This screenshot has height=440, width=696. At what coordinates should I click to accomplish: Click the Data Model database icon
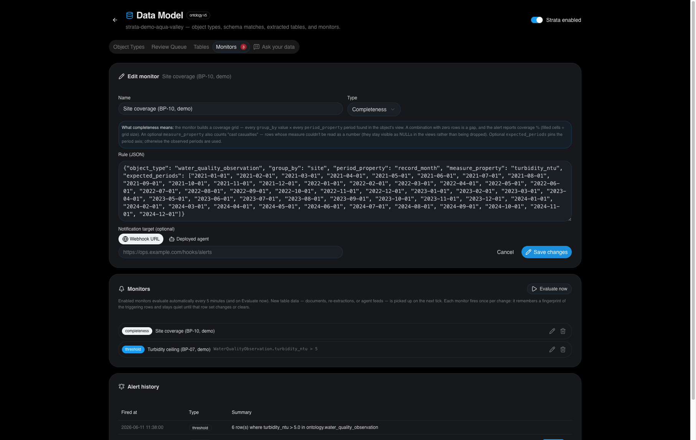(x=130, y=15)
